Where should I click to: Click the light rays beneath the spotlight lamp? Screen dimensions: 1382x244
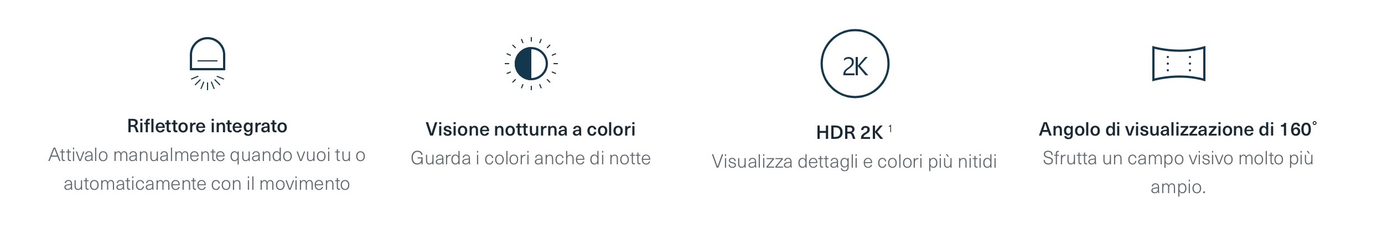coord(207,83)
